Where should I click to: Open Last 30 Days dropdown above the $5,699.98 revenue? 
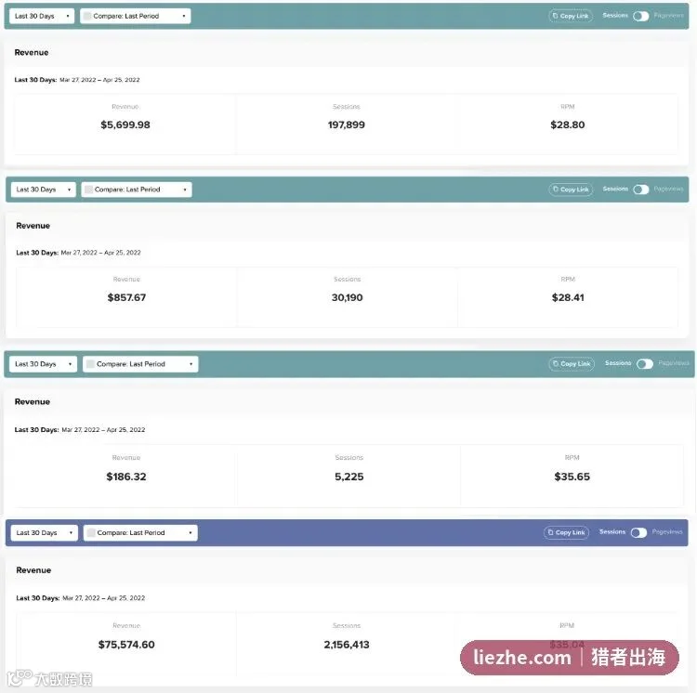click(x=42, y=16)
